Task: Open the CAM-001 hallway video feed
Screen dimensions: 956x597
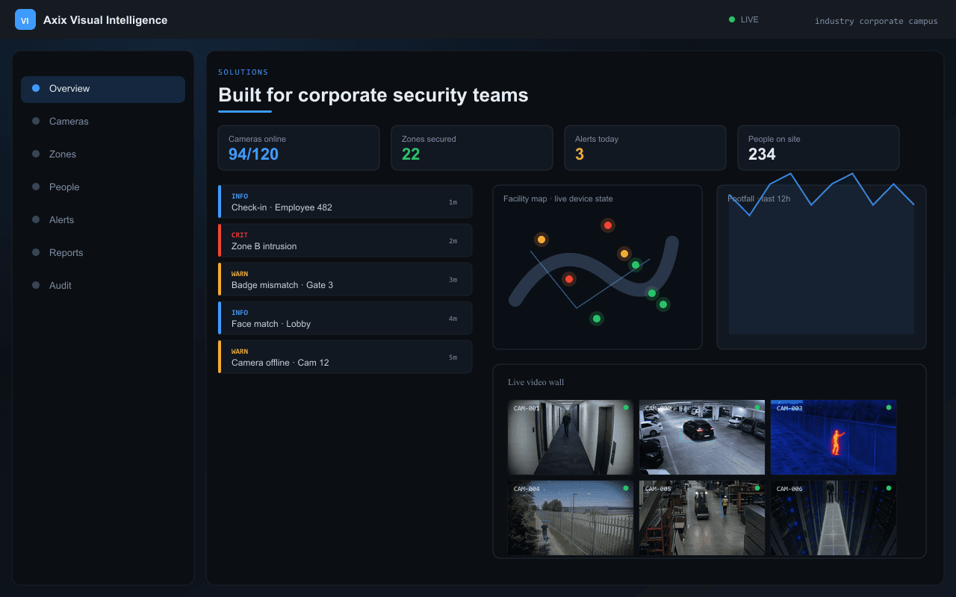Action: pos(571,437)
